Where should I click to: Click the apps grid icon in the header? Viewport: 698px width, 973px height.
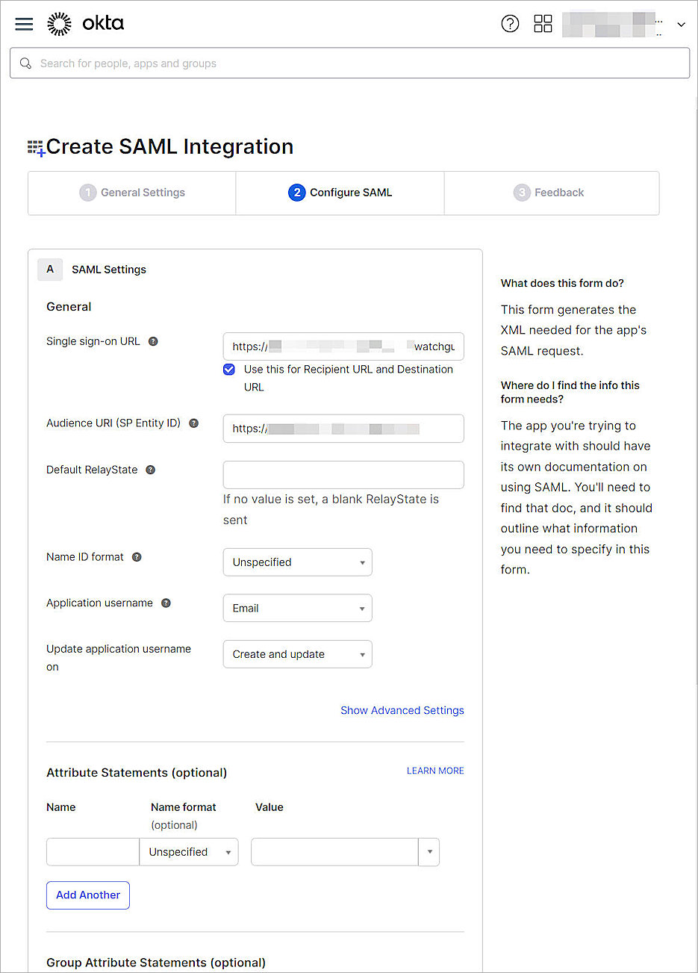(x=543, y=23)
